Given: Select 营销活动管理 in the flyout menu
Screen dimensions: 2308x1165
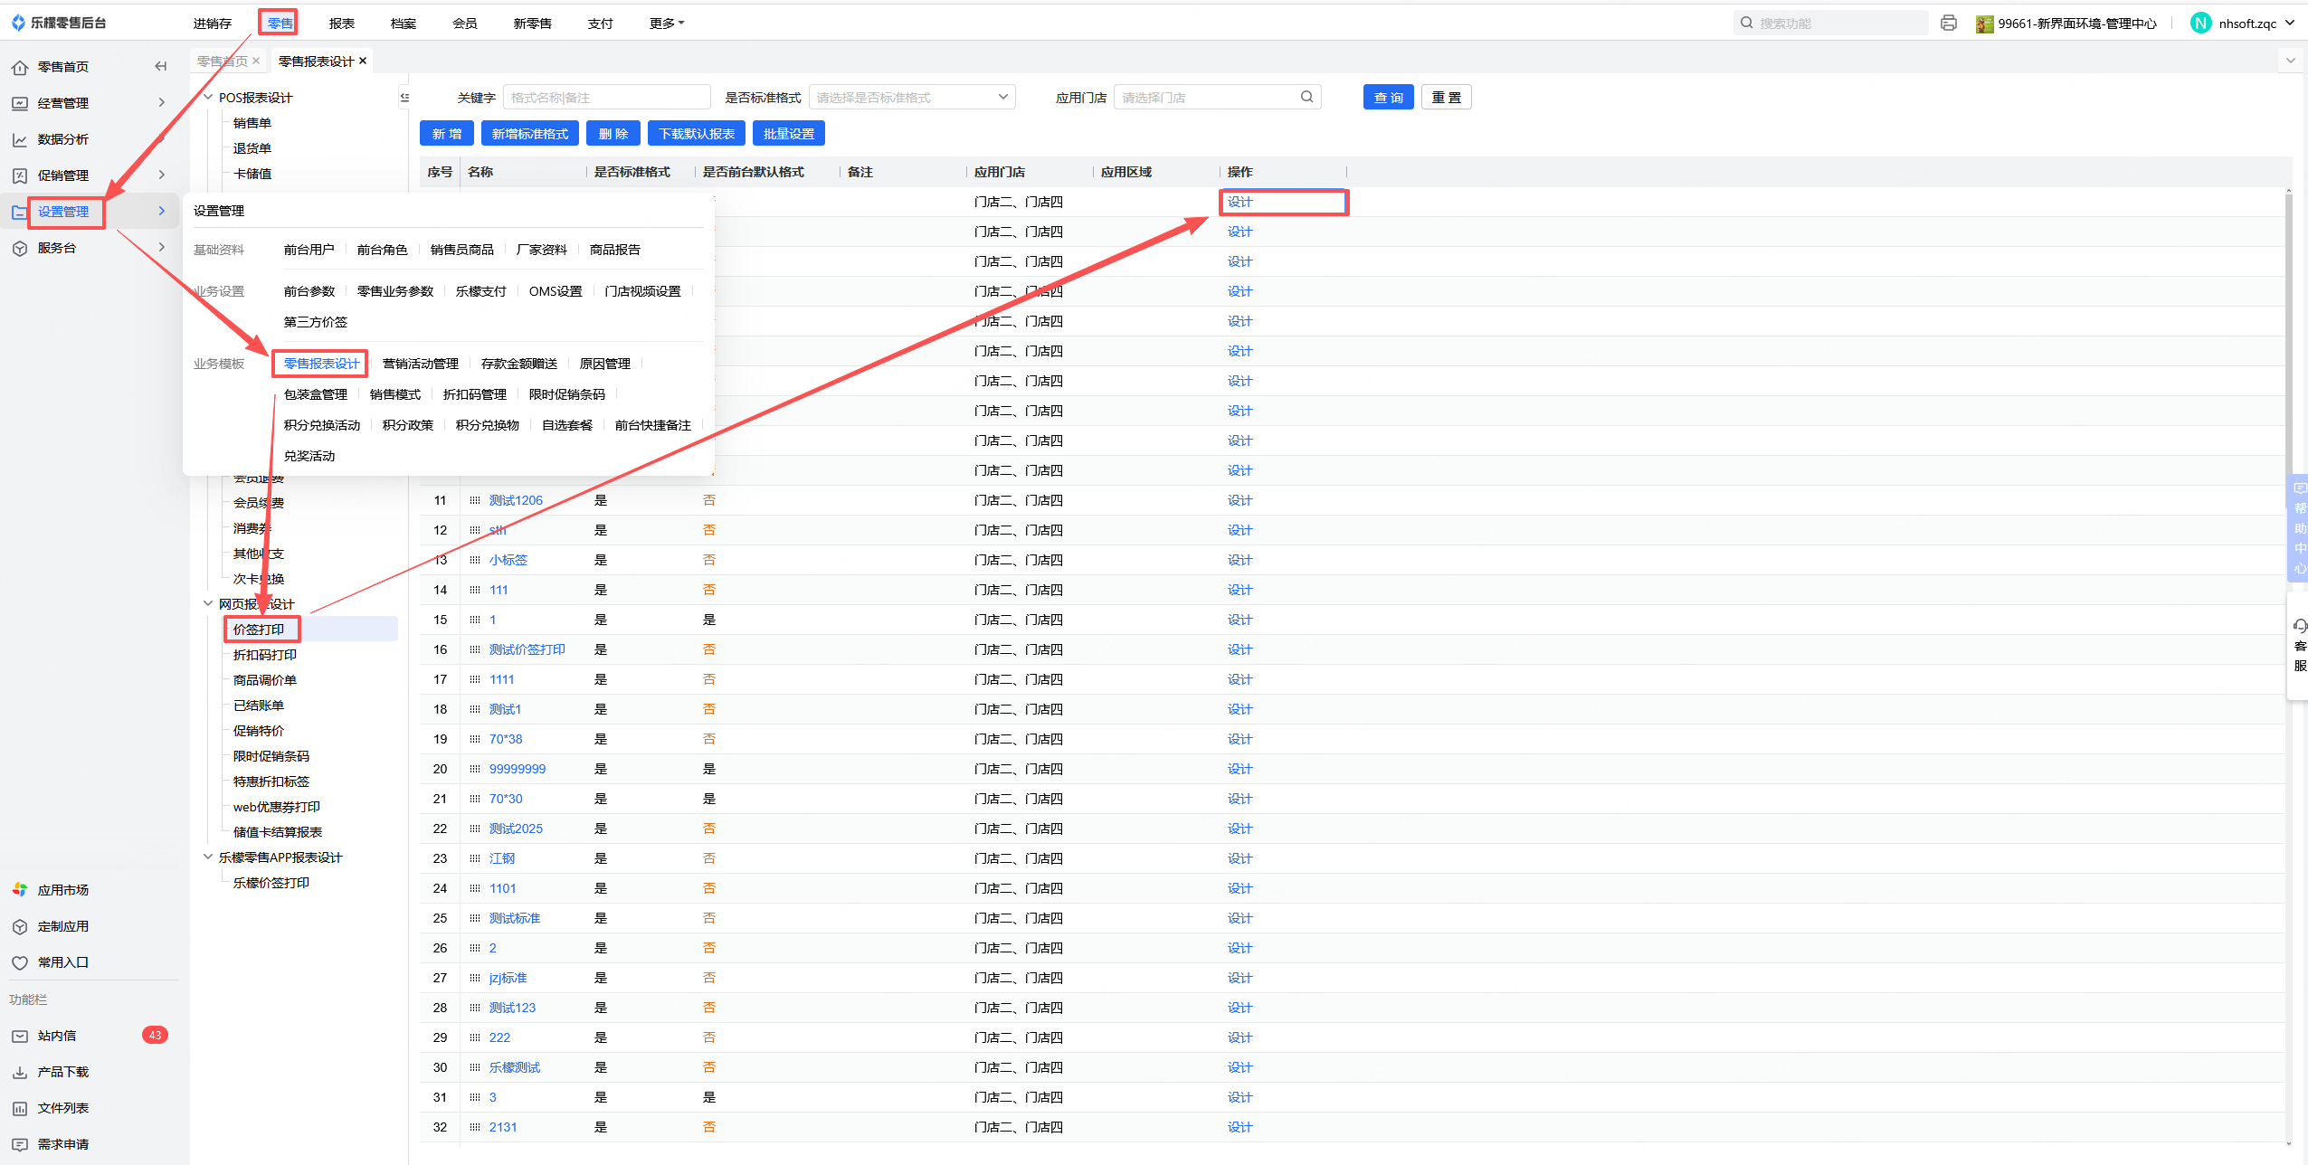Looking at the screenshot, I should (420, 364).
